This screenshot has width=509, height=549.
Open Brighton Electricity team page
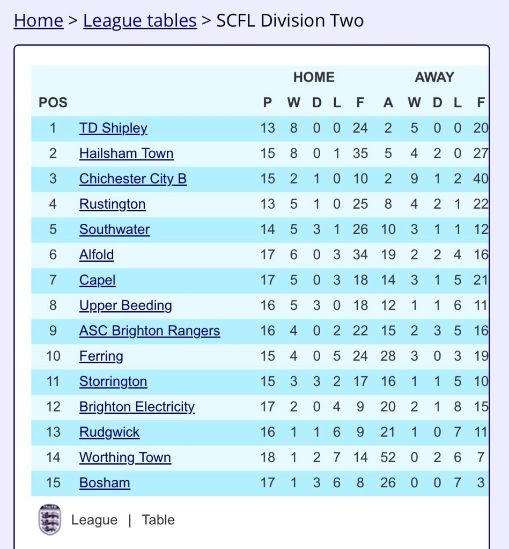[x=137, y=407]
